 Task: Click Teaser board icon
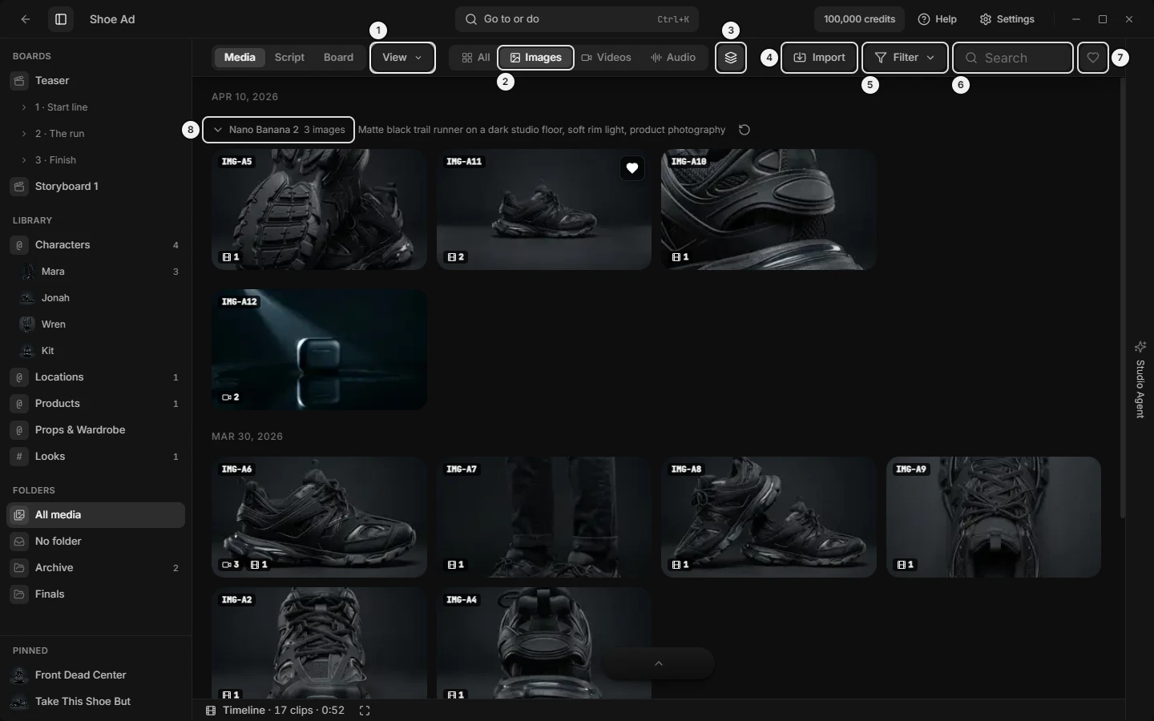pyautogui.click(x=20, y=81)
